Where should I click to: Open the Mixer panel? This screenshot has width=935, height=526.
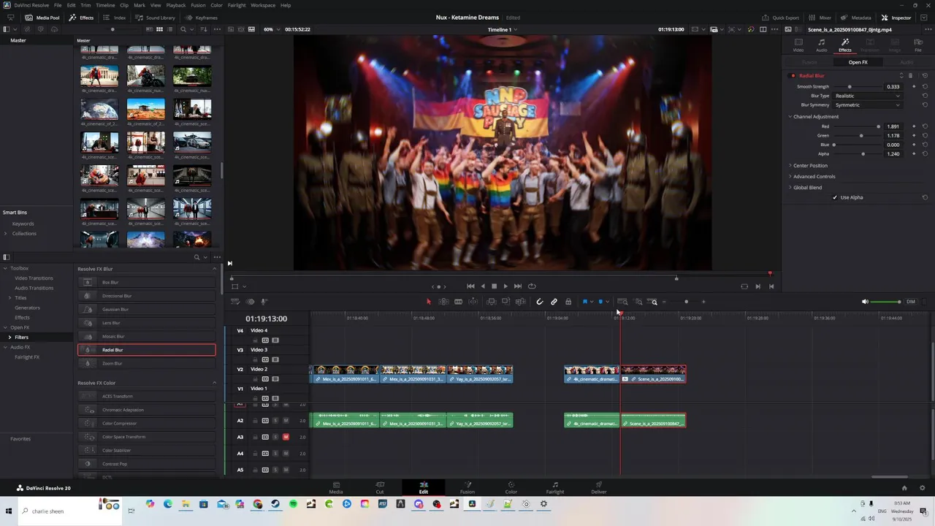tap(820, 18)
